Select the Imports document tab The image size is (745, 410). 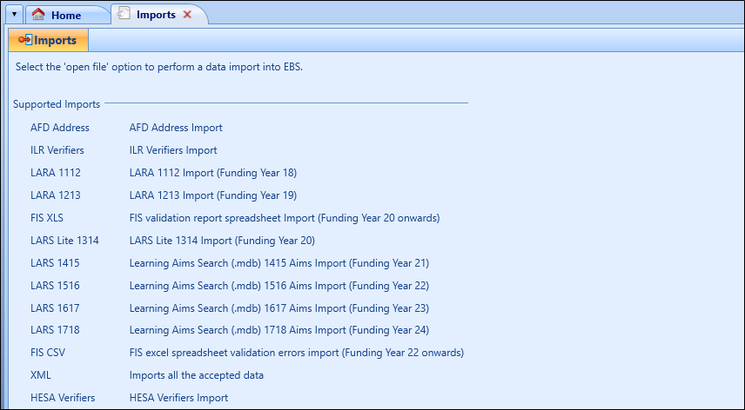158,15
